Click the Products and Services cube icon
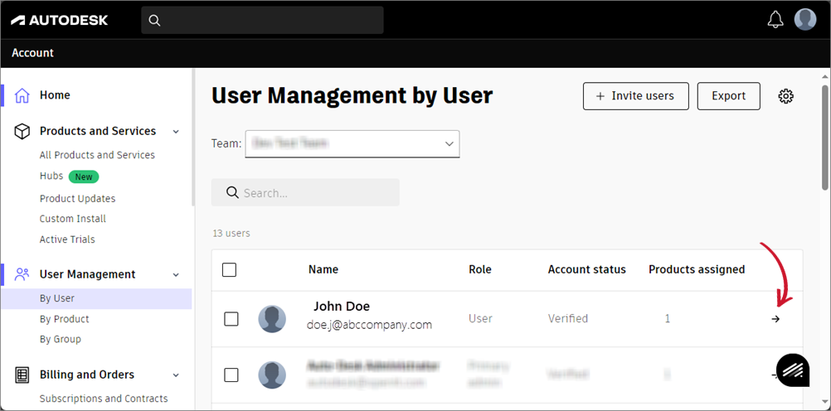 (x=22, y=132)
